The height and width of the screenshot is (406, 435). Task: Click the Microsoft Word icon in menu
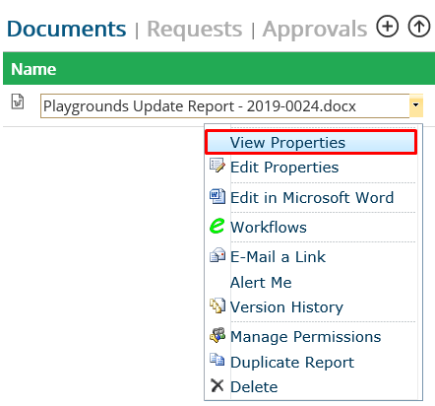[x=217, y=196]
